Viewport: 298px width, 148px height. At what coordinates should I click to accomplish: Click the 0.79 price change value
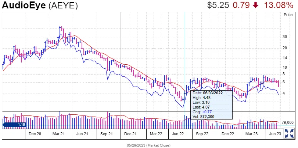point(241,5)
